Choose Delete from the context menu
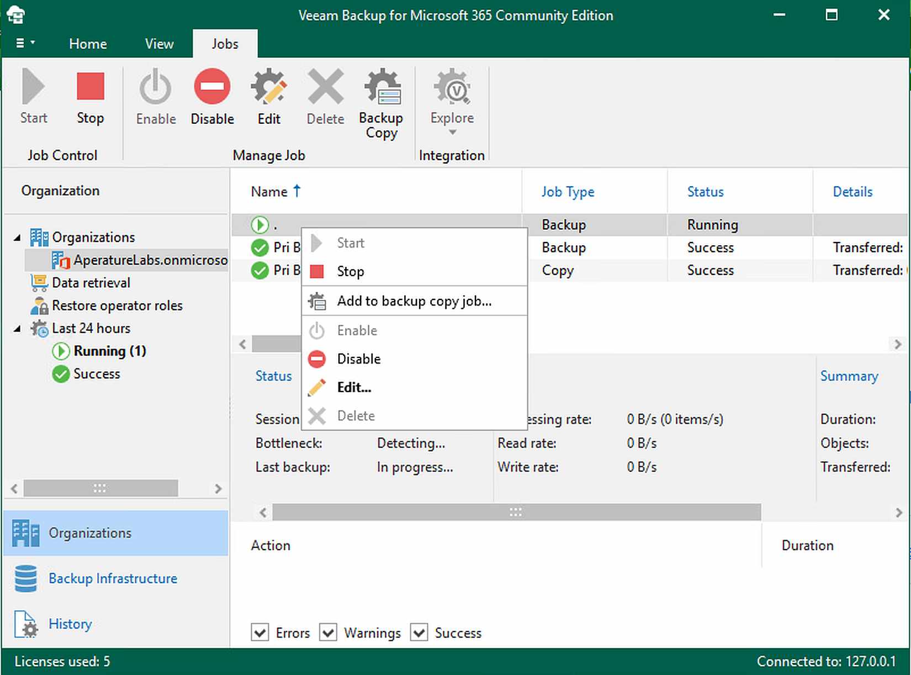Viewport: 911px width, 675px height. coord(414,415)
